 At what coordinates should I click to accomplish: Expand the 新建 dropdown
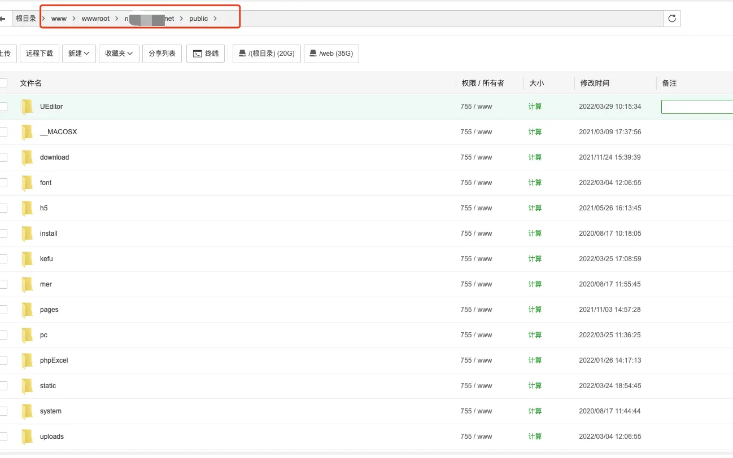pyautogui.click(x=79, y=54)
